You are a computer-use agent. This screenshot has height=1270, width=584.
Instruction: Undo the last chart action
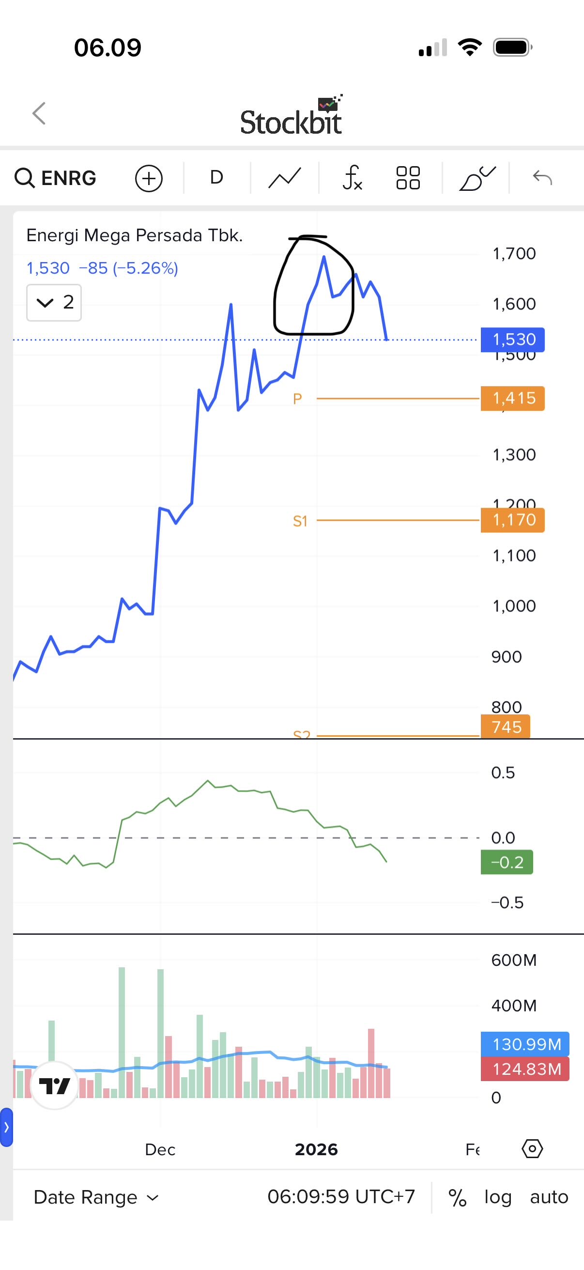point(542,177)
